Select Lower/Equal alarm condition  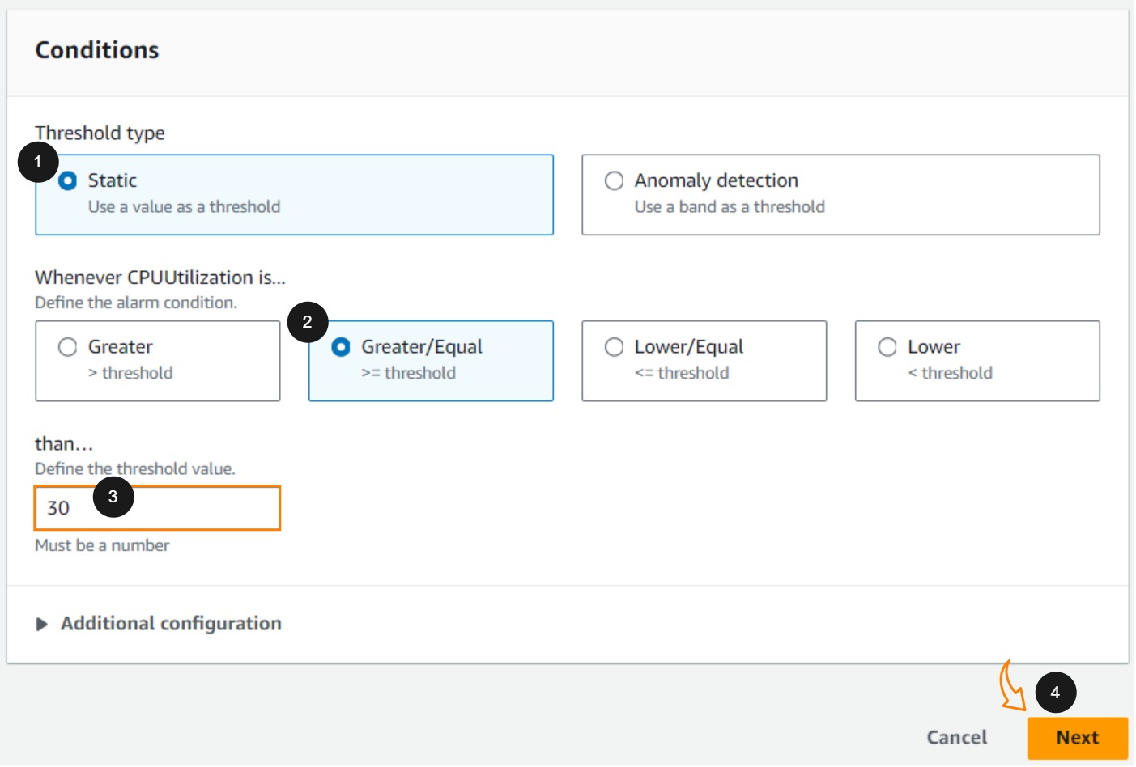coord(615,347)
